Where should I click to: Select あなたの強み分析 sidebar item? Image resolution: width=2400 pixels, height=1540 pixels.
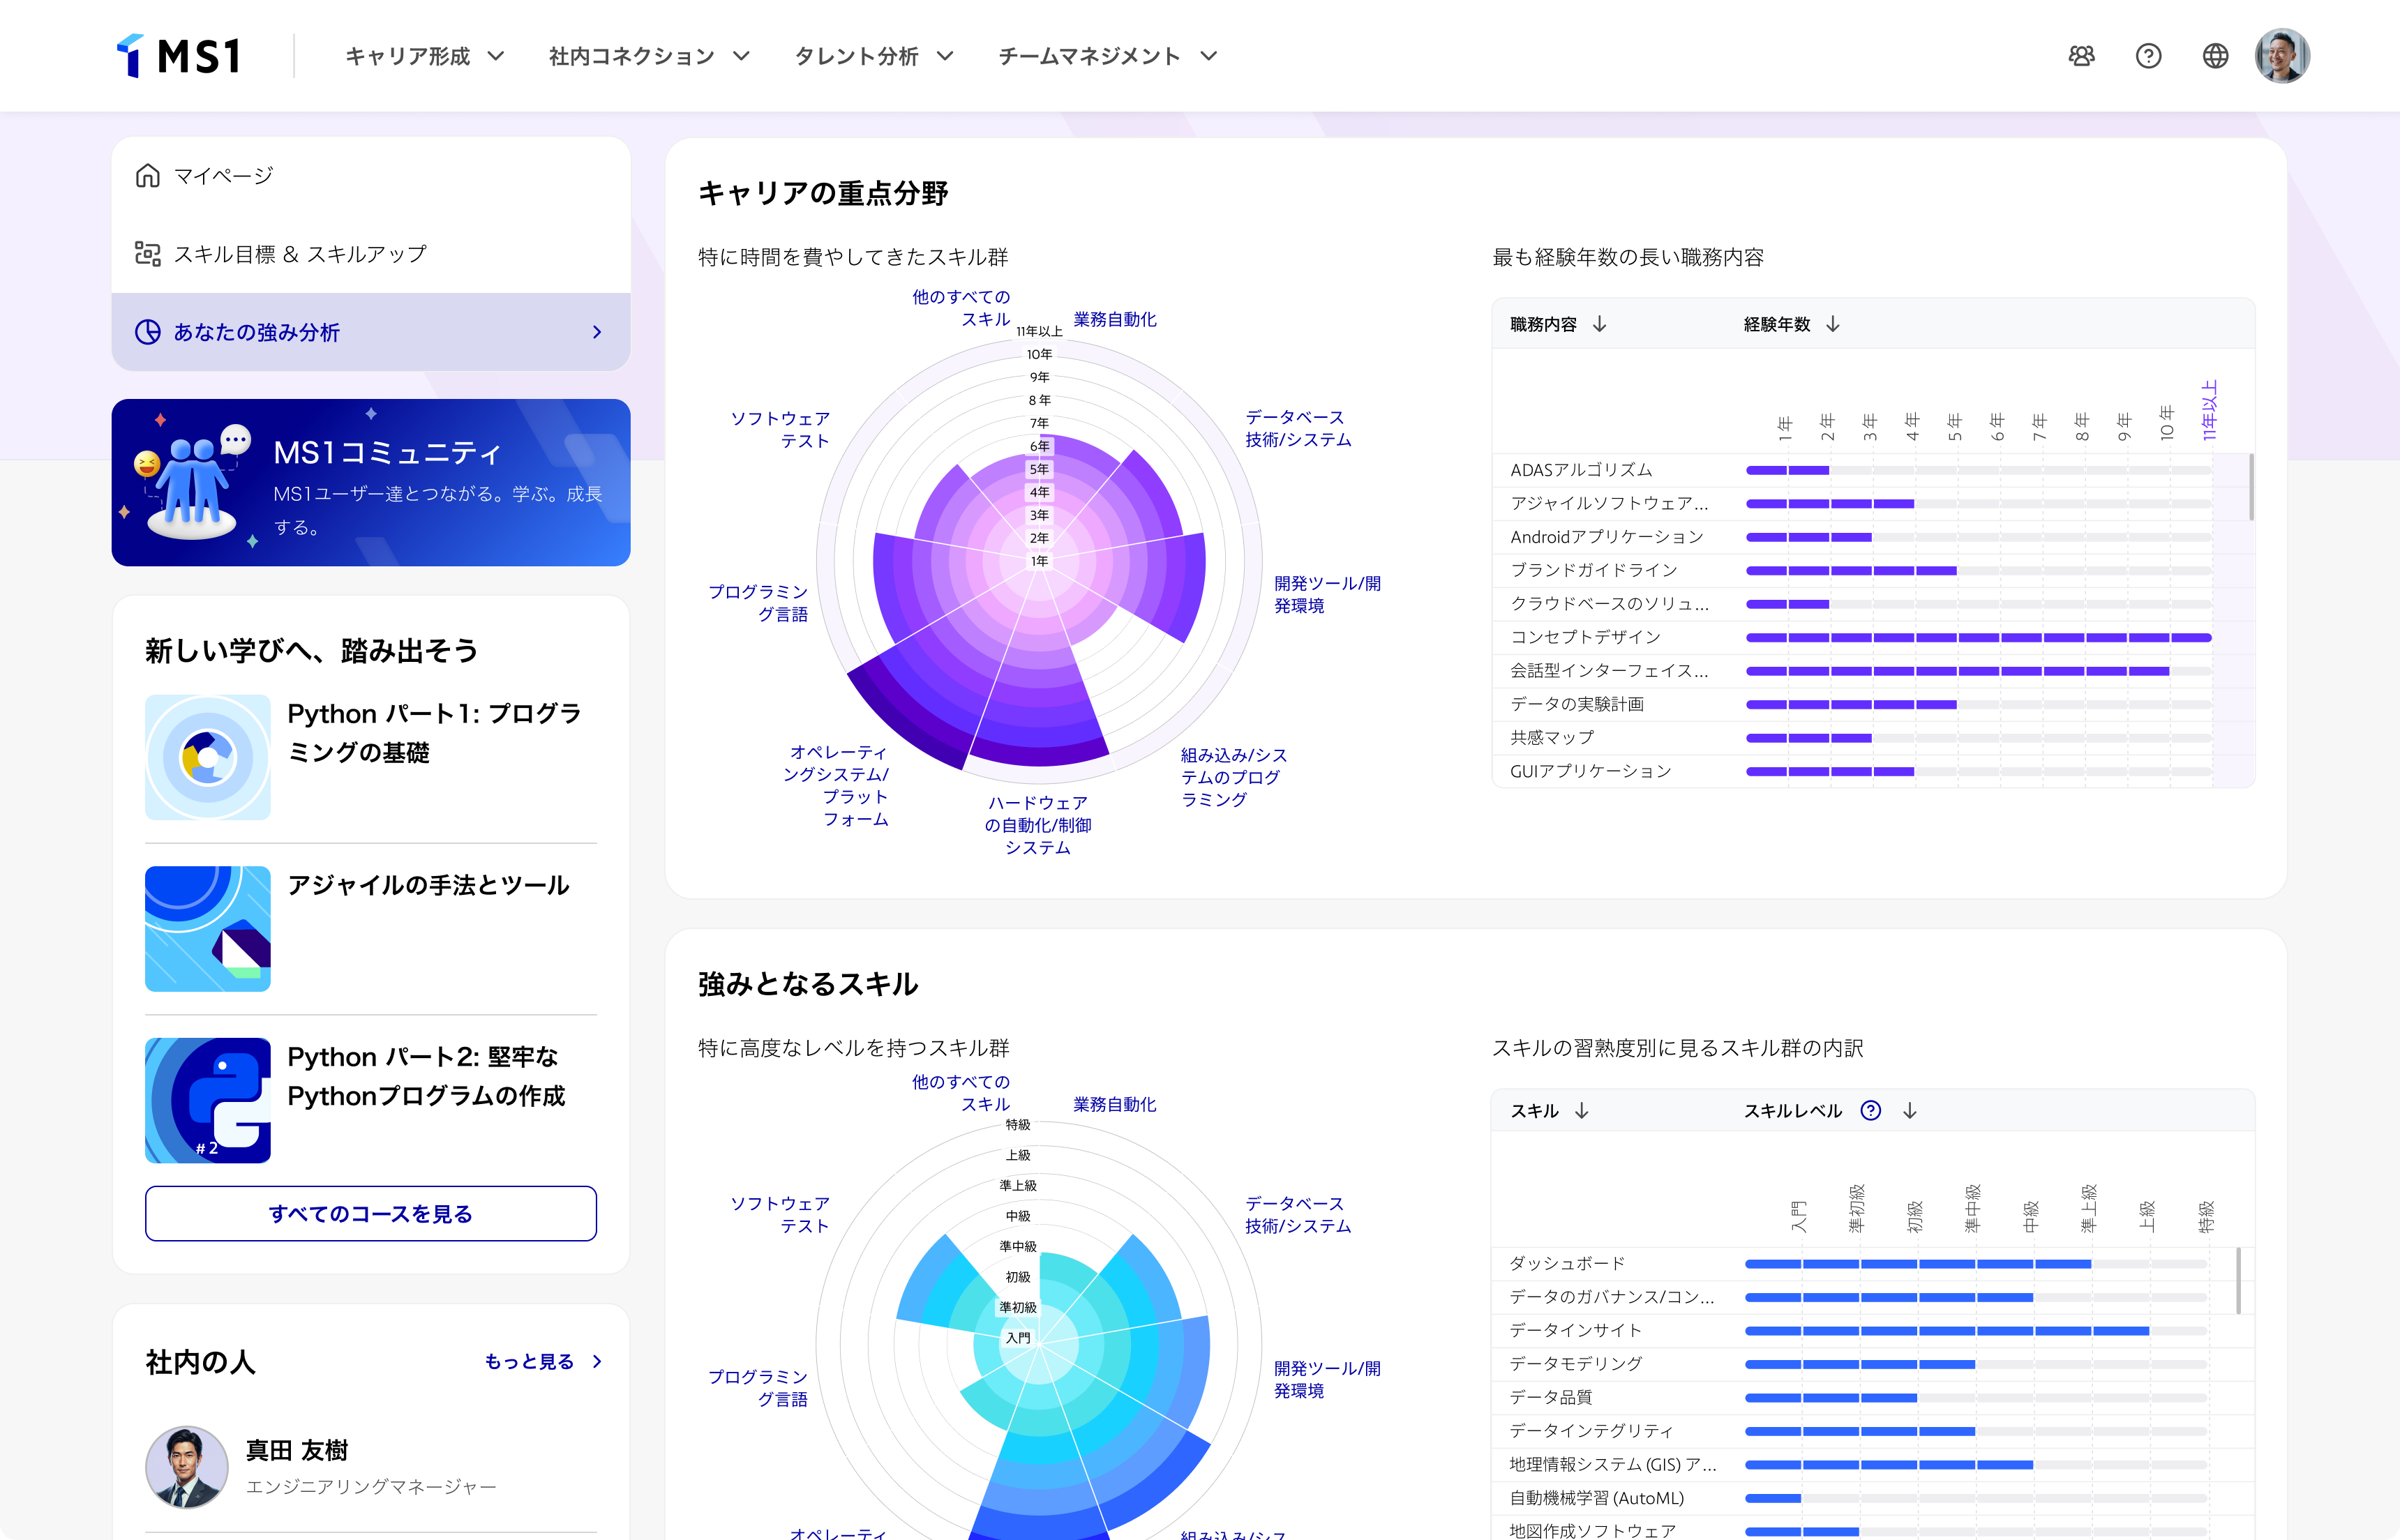tap(371, 332)
